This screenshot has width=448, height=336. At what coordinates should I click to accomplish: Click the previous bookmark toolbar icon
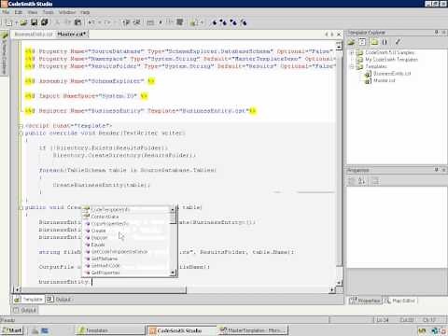tap(233, 22)
